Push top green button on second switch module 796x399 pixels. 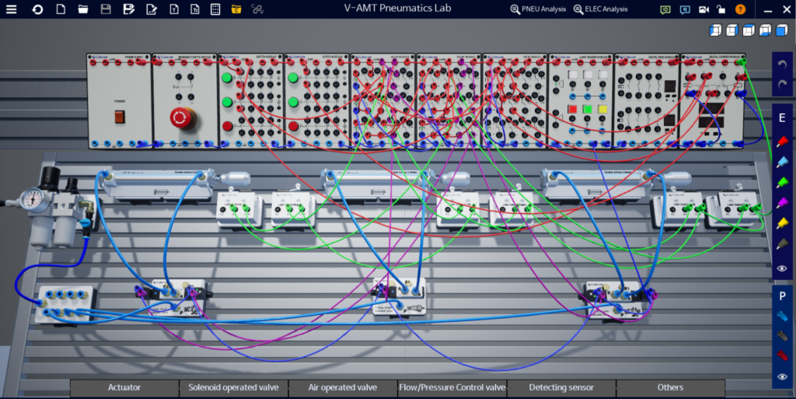[x=293, y=79]
